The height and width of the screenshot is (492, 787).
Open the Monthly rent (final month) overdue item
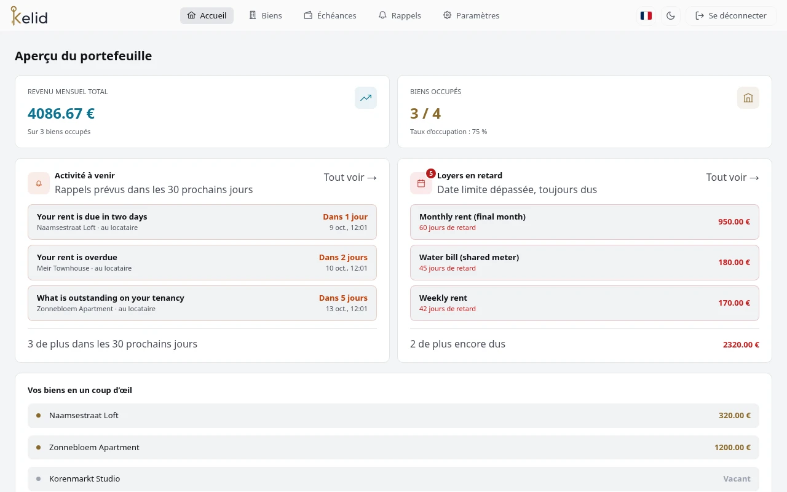585,222
